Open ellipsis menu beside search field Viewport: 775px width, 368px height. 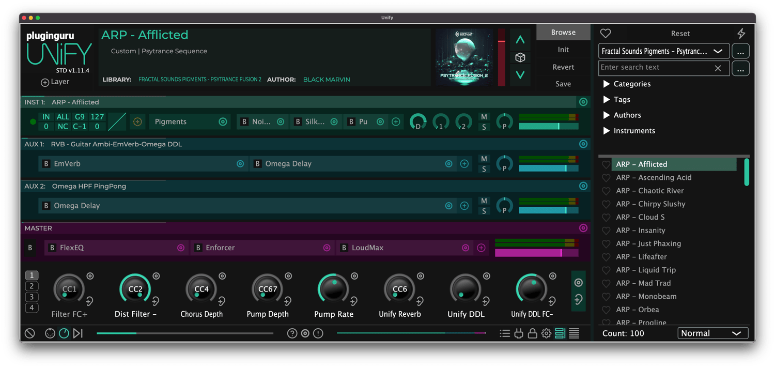coord(740,68)
